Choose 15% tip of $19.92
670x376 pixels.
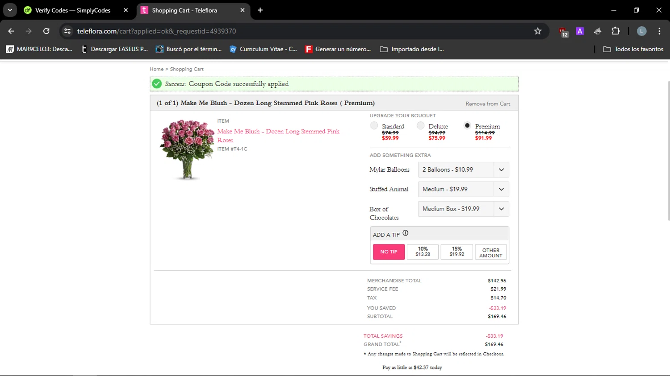tap(456, 252)
